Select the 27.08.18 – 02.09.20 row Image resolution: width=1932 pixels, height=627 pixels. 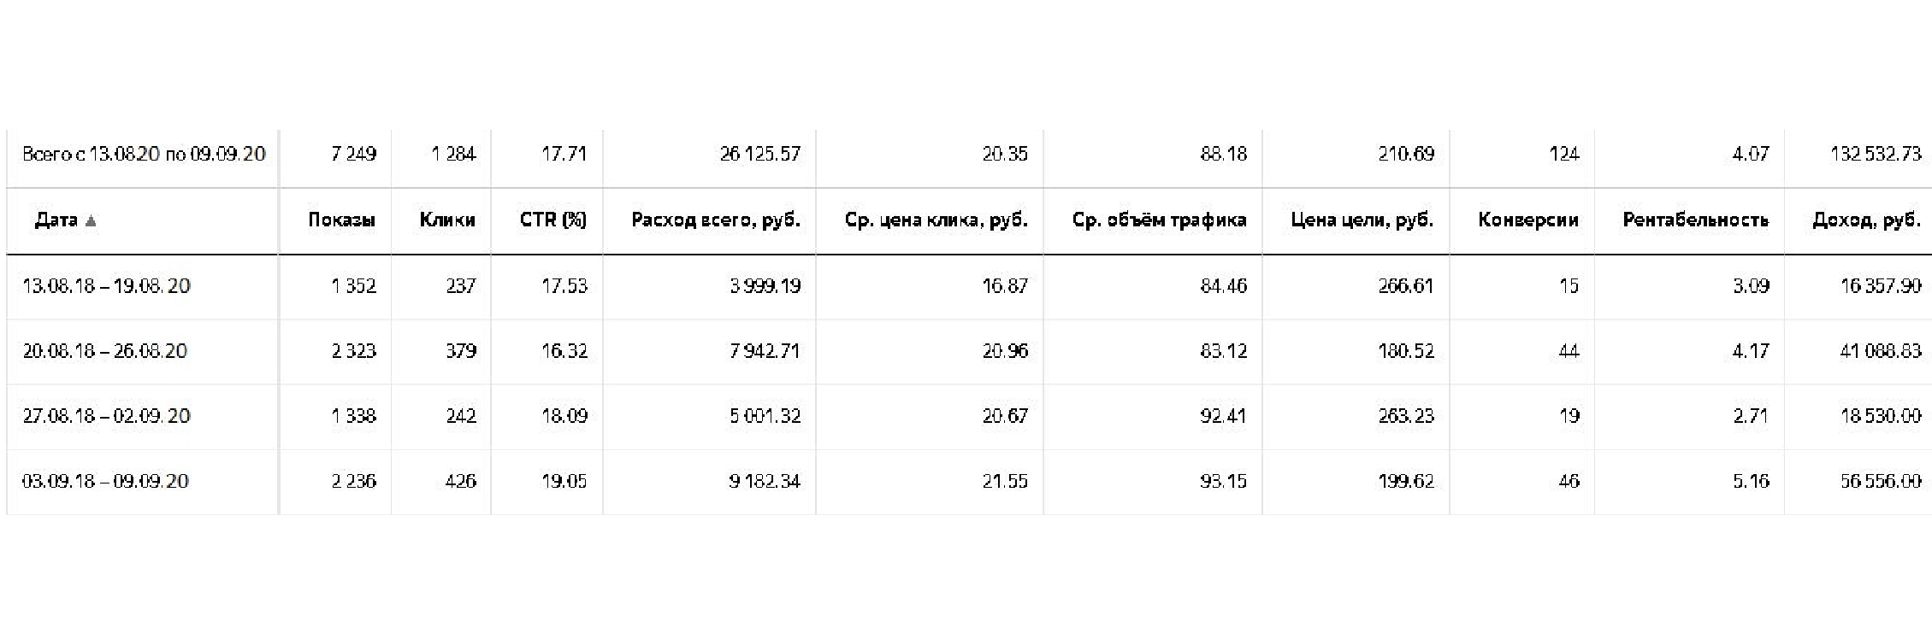click(x=969, y=416)
